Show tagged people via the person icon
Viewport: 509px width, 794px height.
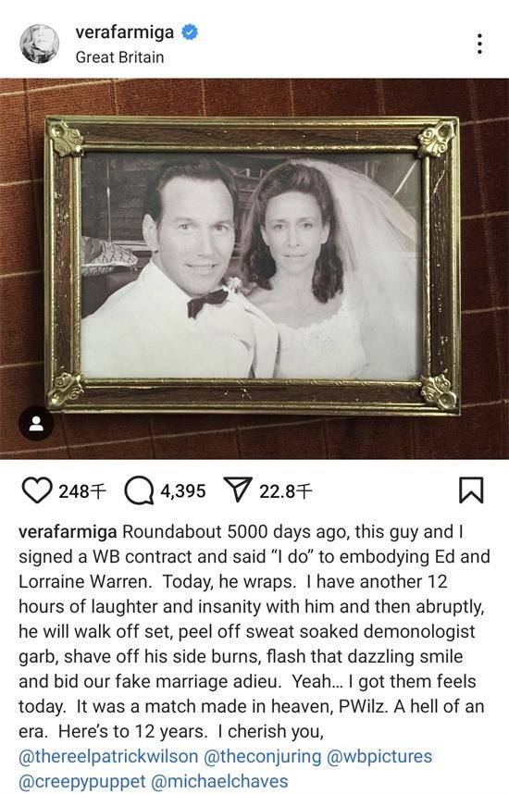click(x=36, y=423)
